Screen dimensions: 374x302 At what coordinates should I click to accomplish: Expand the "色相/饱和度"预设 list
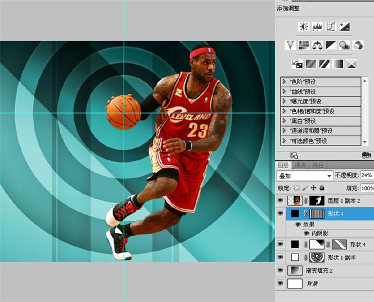point(284,111)
